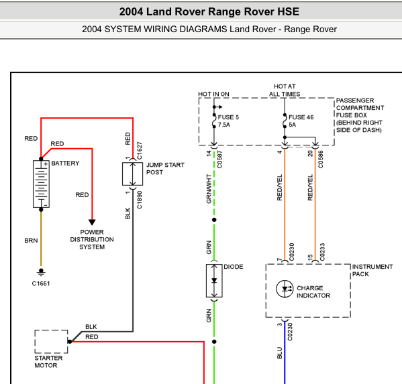Viewport: 402px width, 384px height.
Task: Select the 'JUMP START POST' label
Action: [x=165, y=168]
